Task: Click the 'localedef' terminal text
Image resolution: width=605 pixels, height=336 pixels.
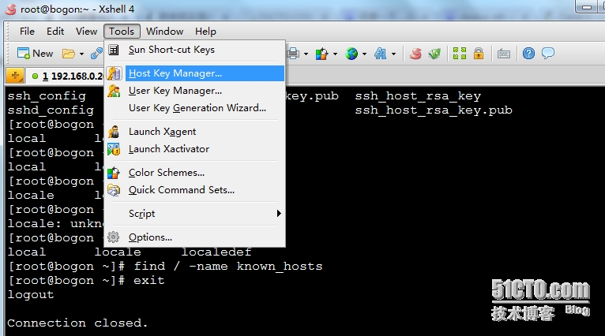Action: click(x=216, y=252)
